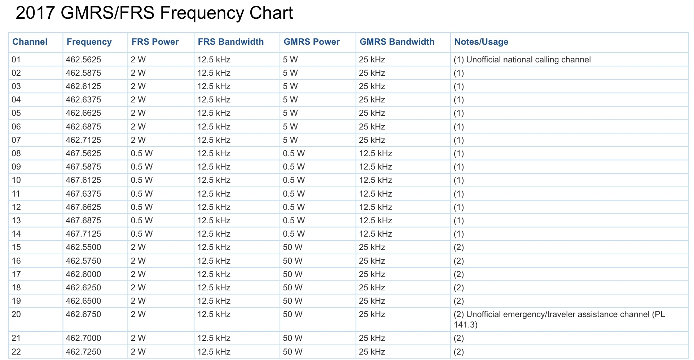Select the 467.5625 frequency cell
The height and width of the screenshot is (360, 694).
pyautogui.click(x=83, y=153)
